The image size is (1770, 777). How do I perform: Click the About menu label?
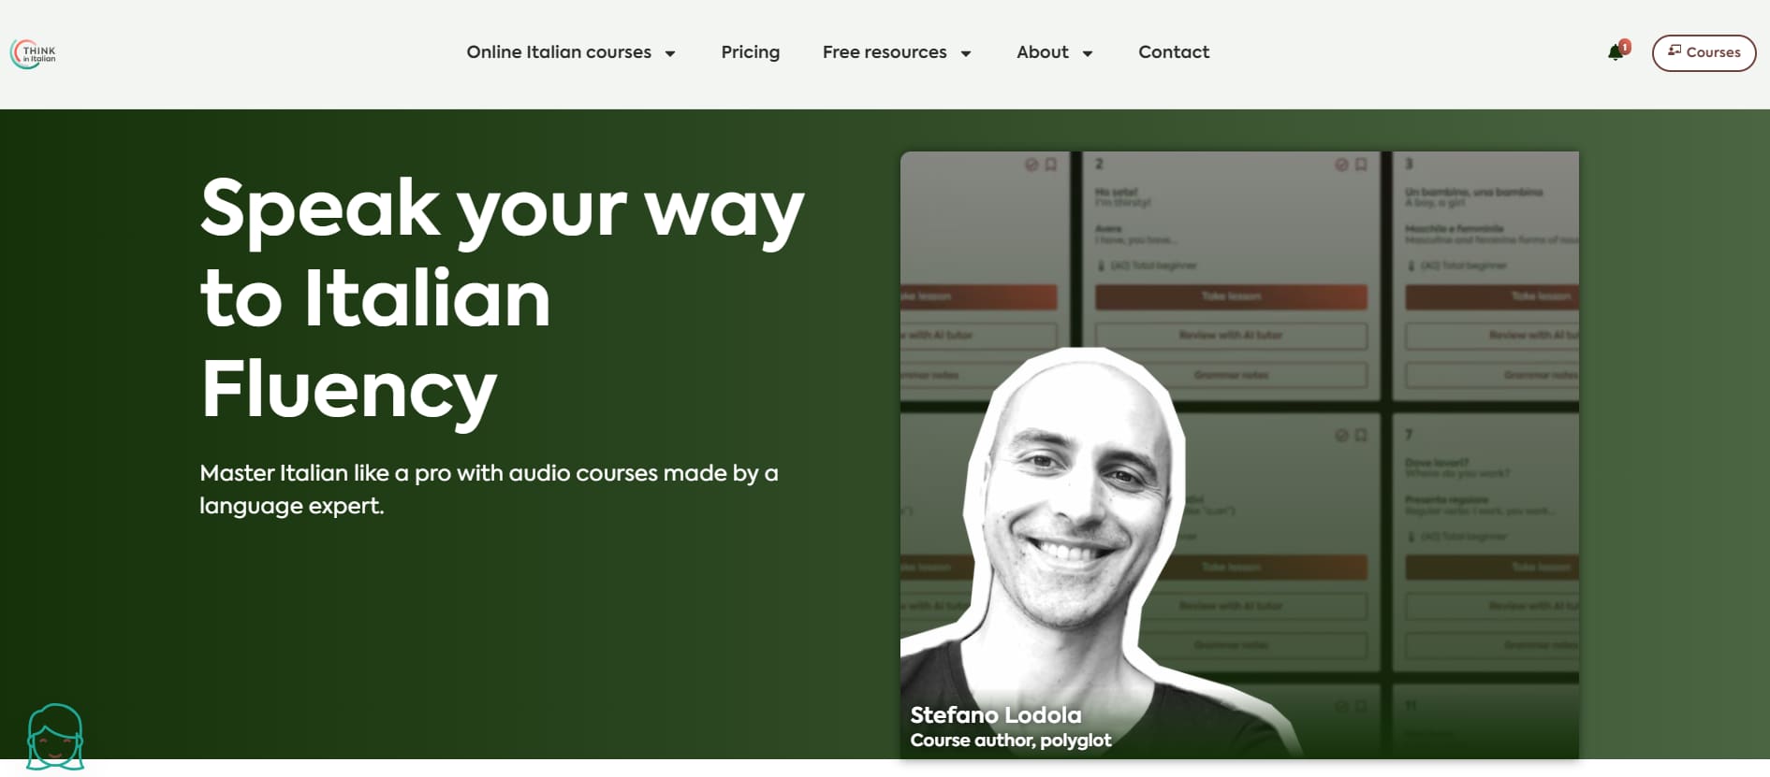pos(1042,52)
